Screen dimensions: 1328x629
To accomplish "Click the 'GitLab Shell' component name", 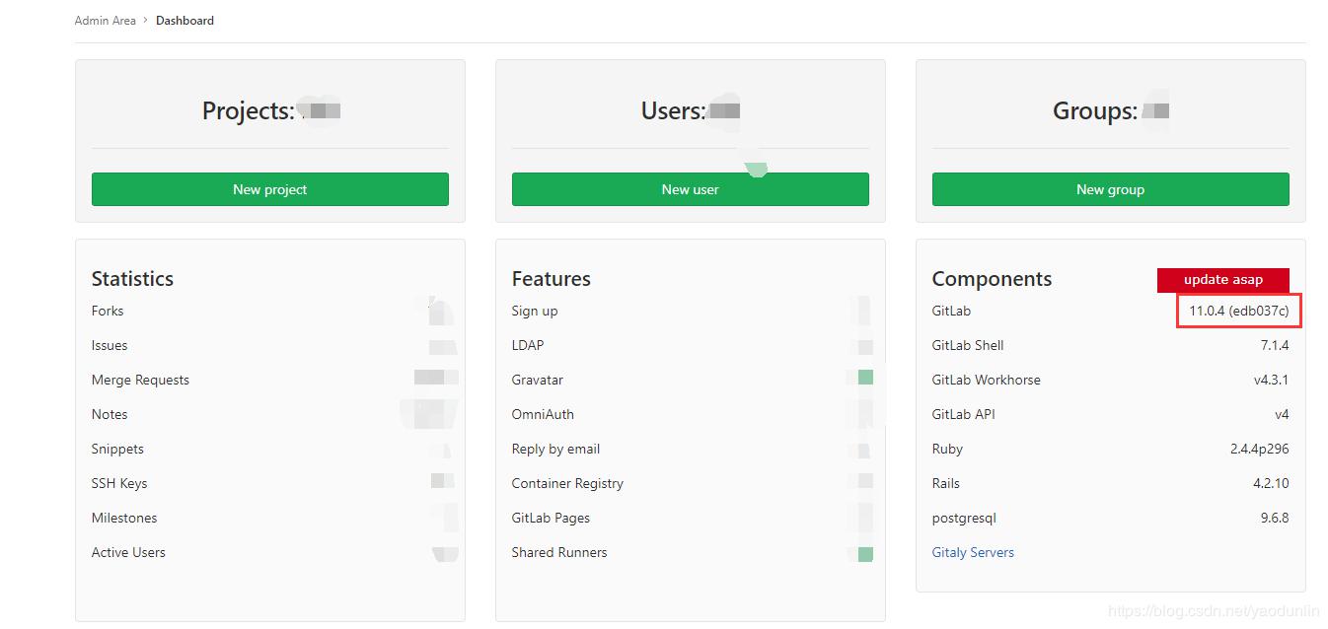I will [968, 345].
